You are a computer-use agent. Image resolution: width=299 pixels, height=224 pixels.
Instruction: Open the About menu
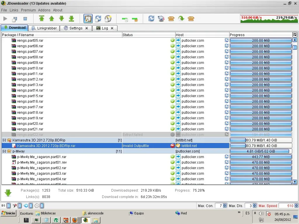pos(58,10)
